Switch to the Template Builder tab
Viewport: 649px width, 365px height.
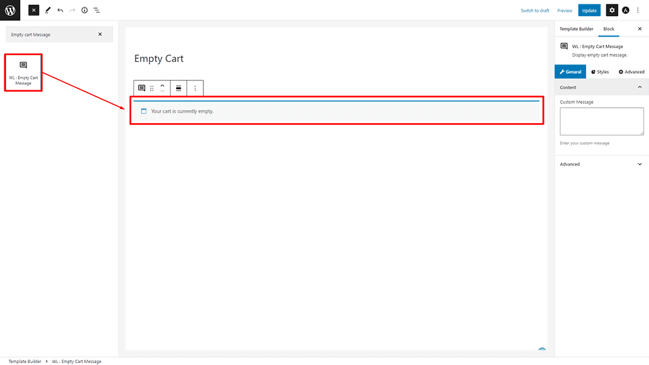click(576, 29)
